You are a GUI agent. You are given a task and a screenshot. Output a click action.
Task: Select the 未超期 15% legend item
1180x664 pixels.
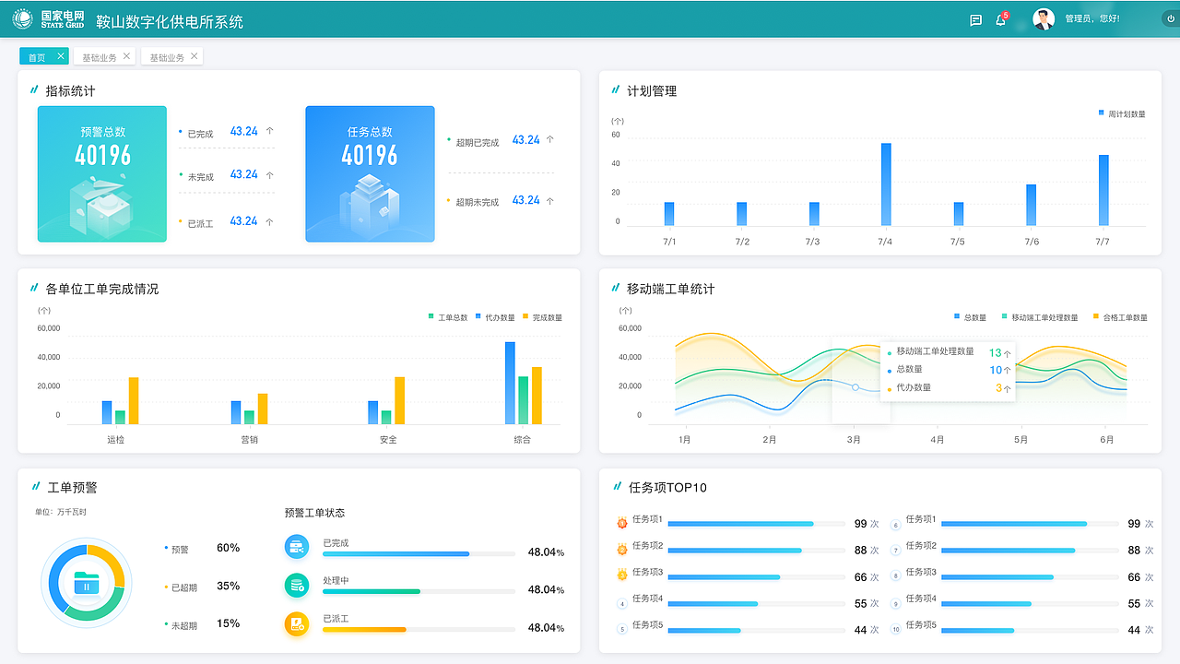click(x=202, y=624)
